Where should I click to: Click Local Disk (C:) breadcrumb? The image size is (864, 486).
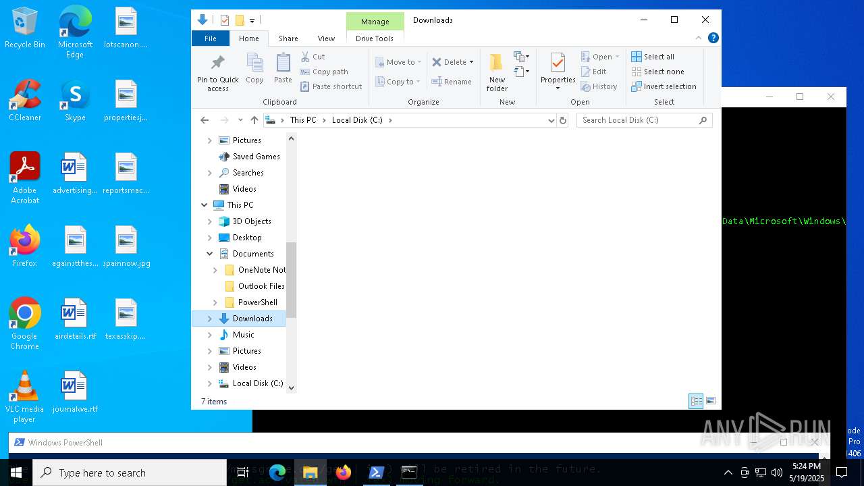pyautogui.click(x=357, y=120)
